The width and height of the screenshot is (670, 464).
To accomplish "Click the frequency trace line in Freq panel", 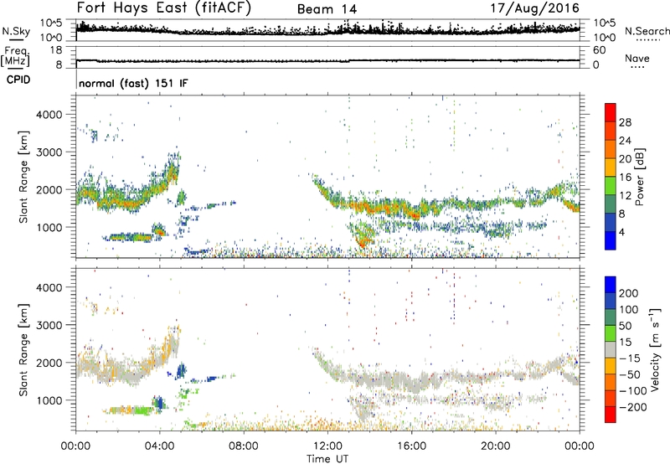I will (327, 61).
